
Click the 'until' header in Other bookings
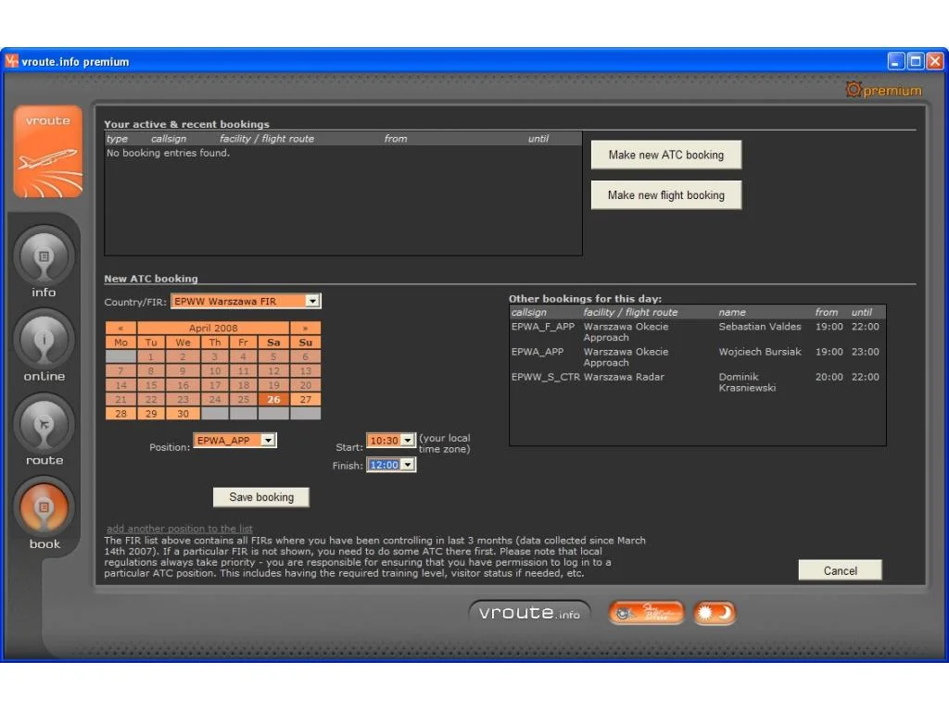[861, 312]
